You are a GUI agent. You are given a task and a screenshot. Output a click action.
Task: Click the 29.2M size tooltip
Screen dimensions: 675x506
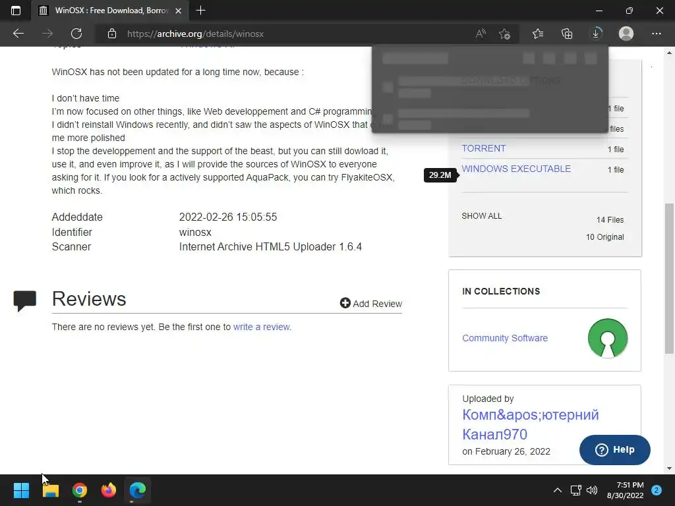point(440,175)
